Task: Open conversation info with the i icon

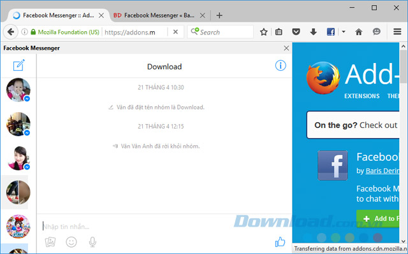Action: tap(280, 66)
